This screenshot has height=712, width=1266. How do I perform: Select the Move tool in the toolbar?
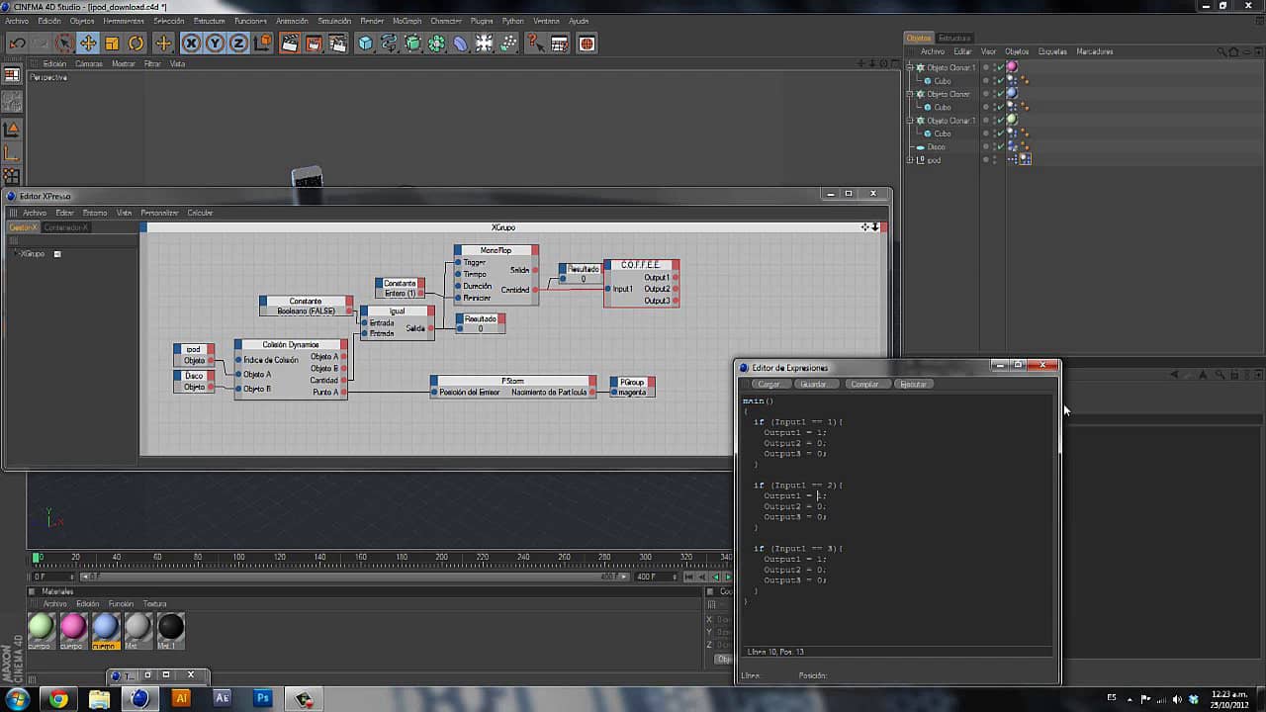88,44
